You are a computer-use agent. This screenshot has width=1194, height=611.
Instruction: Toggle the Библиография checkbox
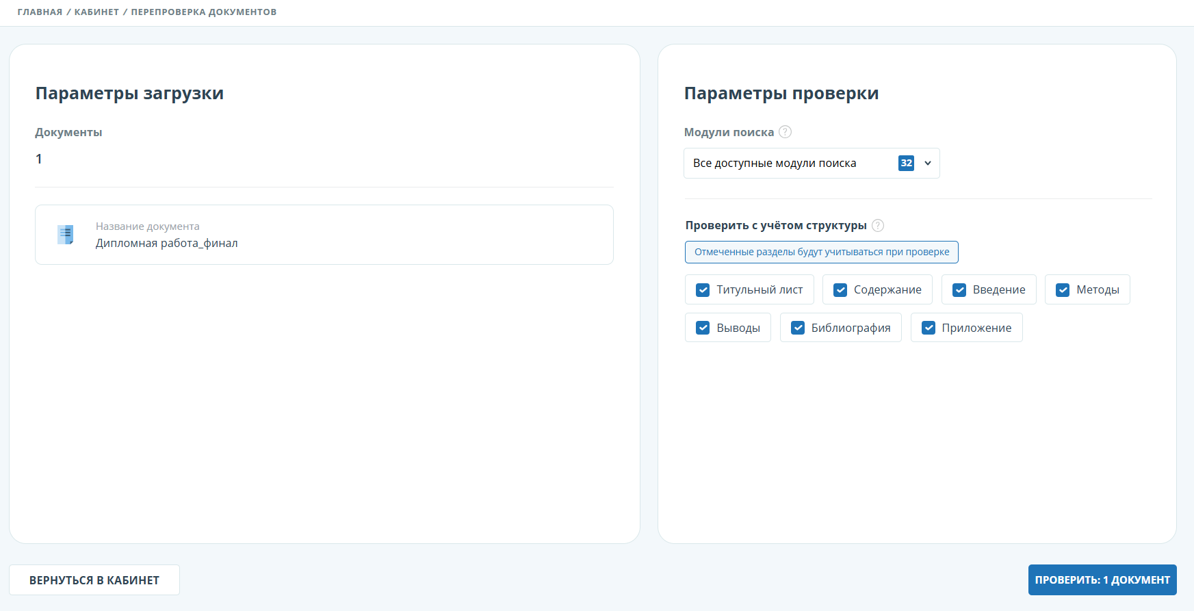[798, 328]
